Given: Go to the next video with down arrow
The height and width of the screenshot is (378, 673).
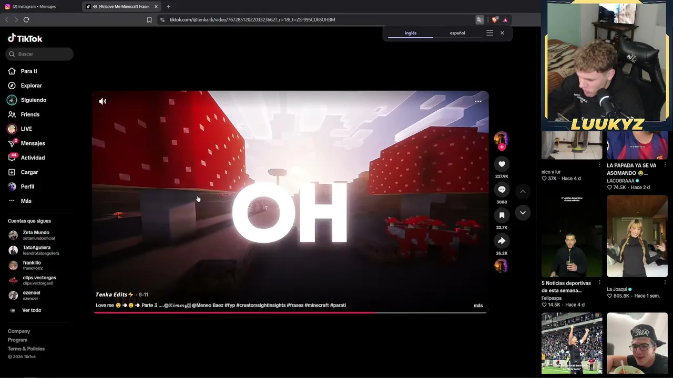Looking at the screenshot, I should pyautogui.click(x=523, y=213).
